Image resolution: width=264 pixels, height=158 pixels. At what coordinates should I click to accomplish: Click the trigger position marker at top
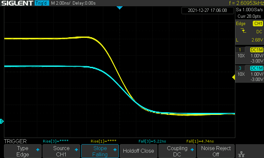point(119,8)
